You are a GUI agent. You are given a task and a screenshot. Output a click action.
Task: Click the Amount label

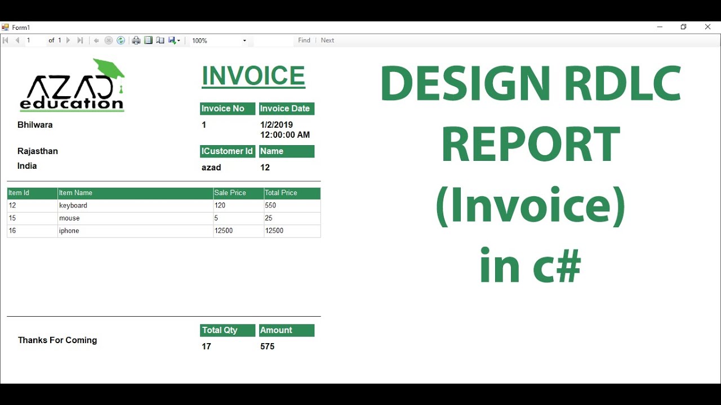pos(286,330)
